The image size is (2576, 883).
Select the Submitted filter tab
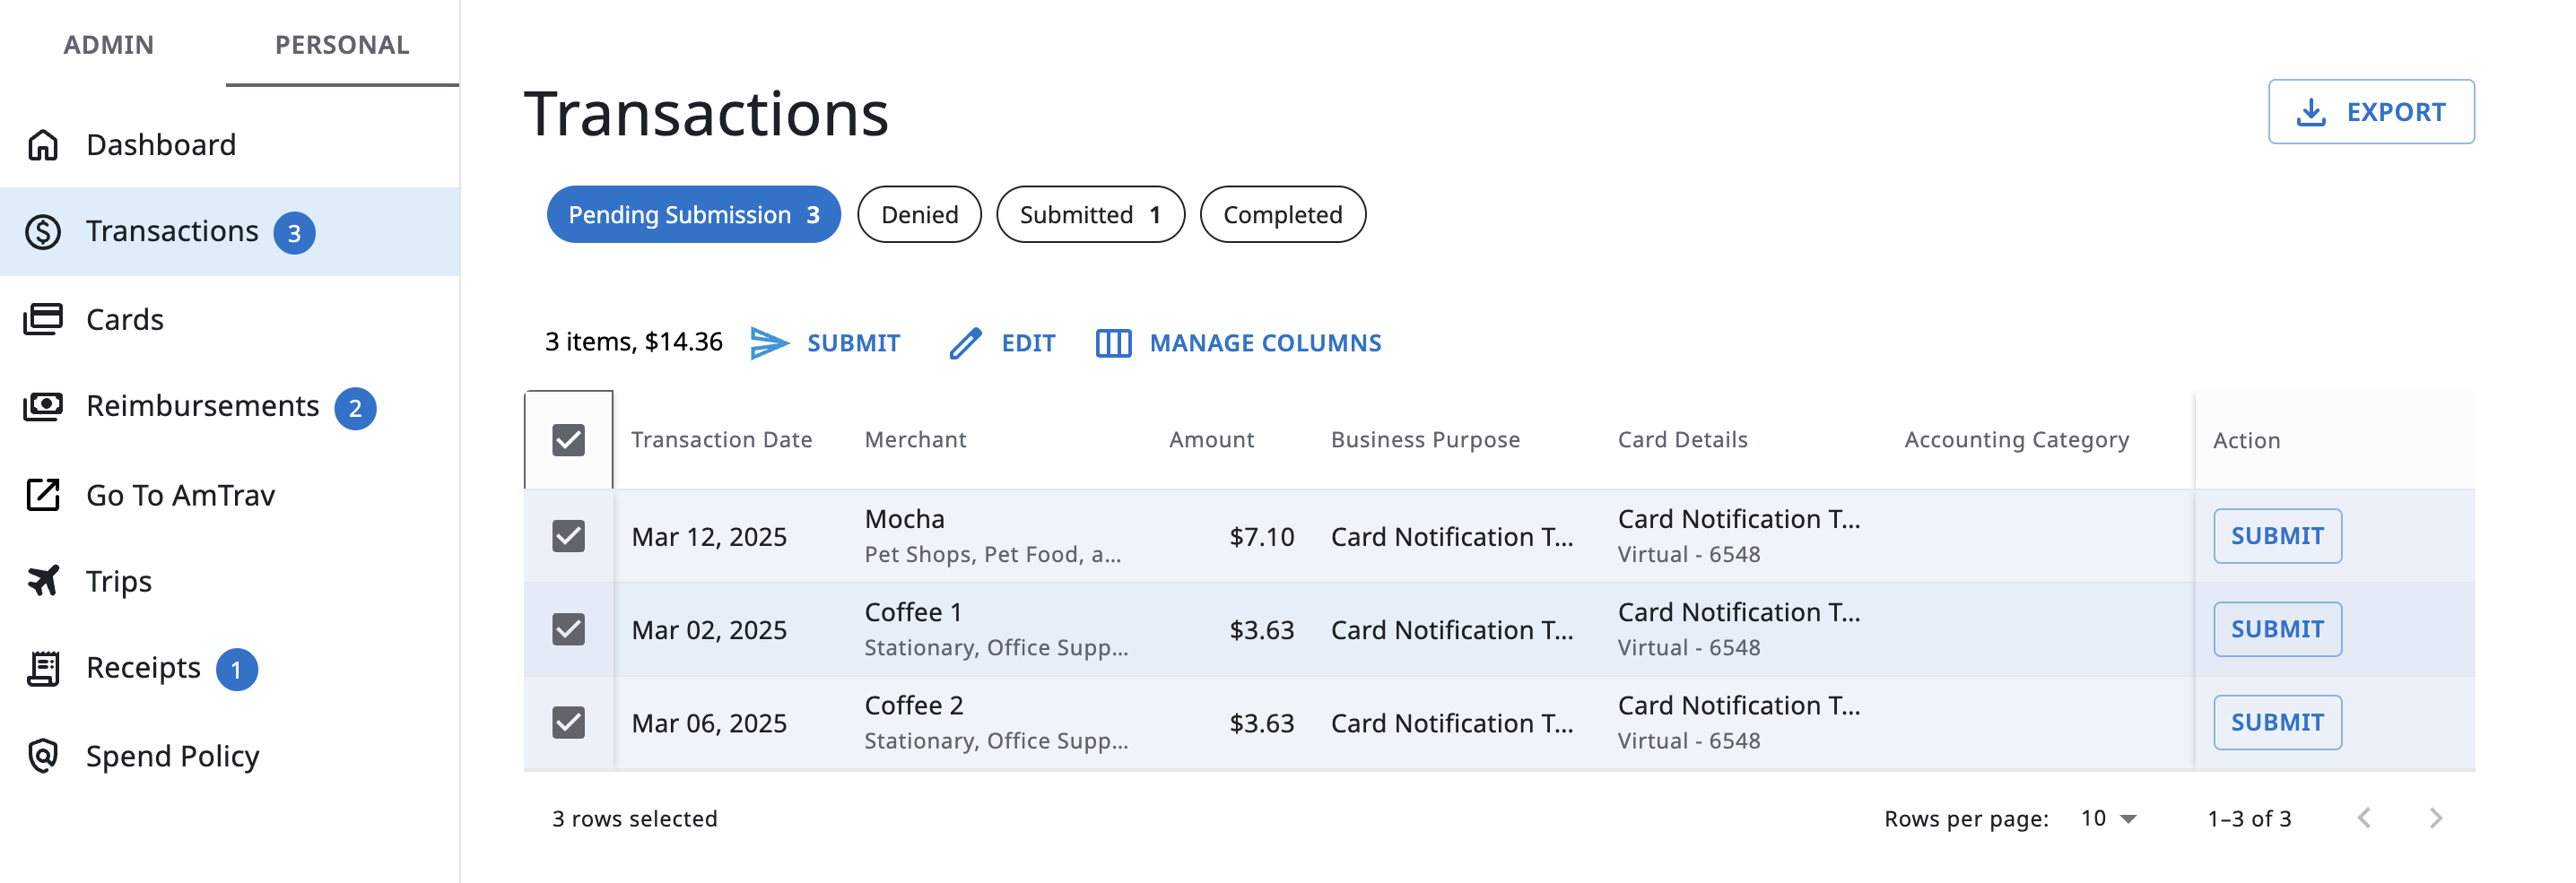(1089, 215)
